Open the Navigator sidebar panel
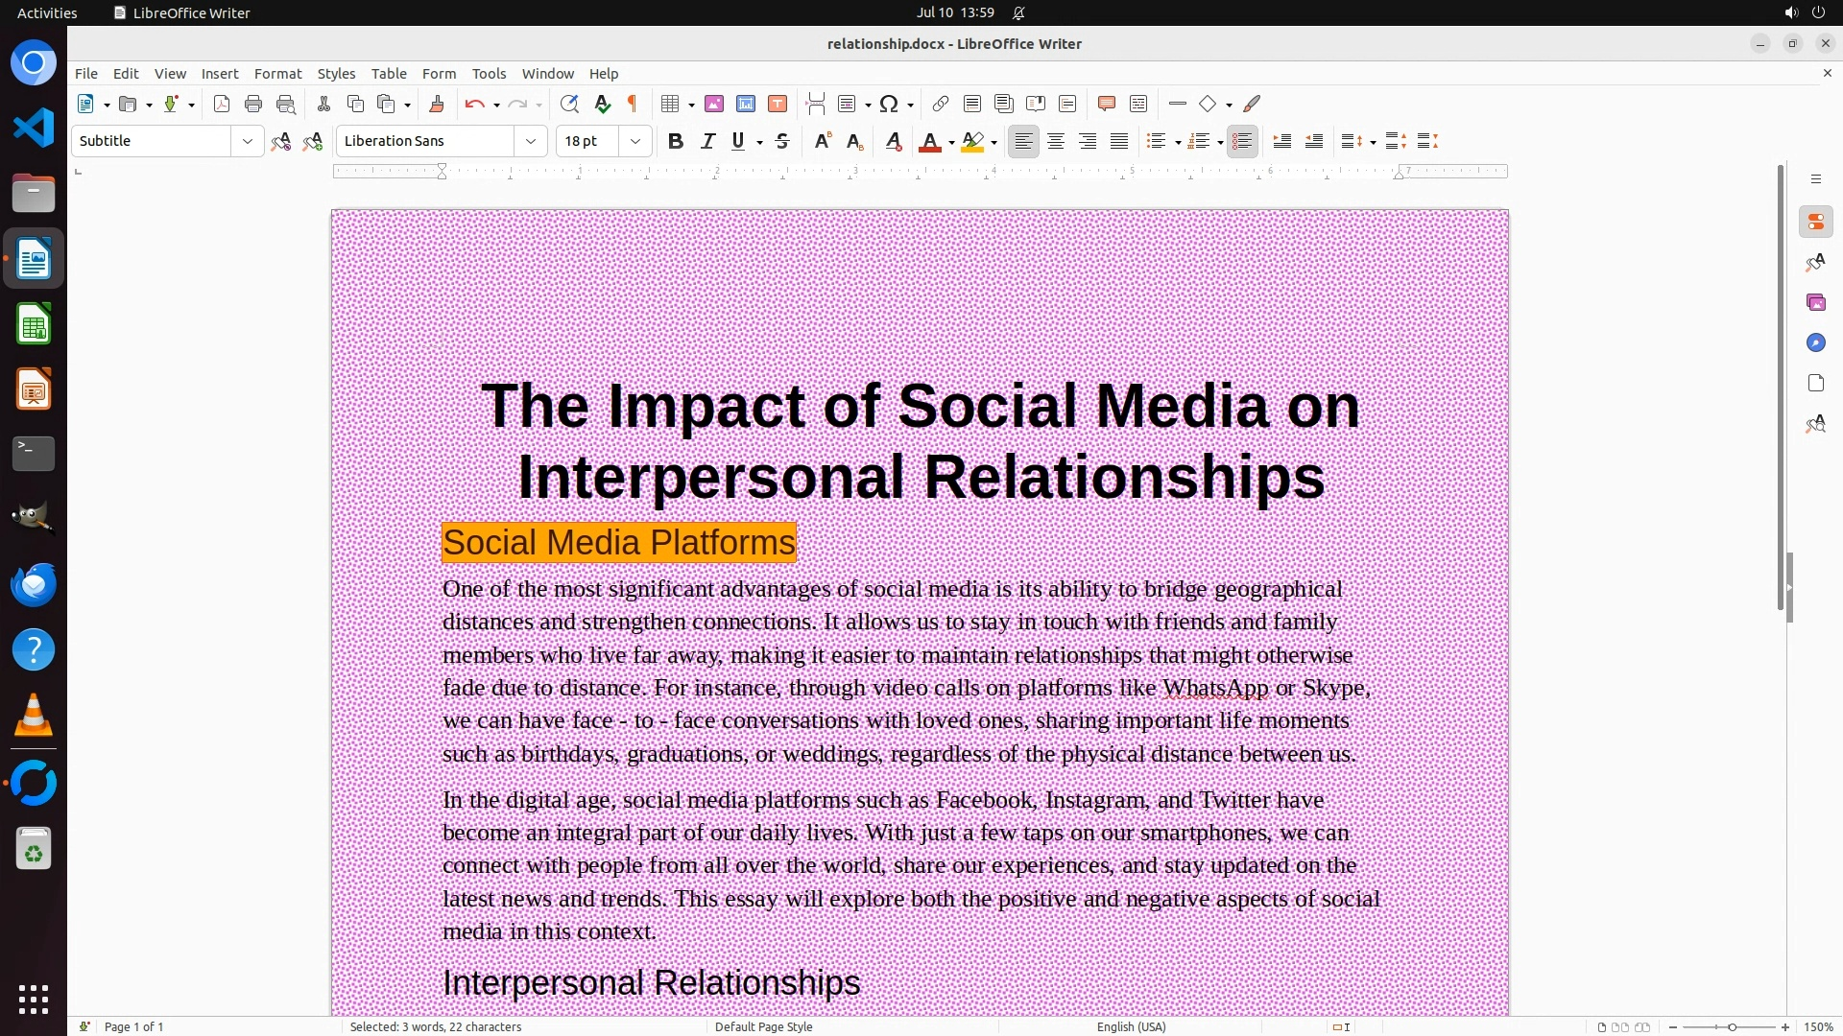The height and width of the screenshot is (1036, 1843). [1815, 342]
